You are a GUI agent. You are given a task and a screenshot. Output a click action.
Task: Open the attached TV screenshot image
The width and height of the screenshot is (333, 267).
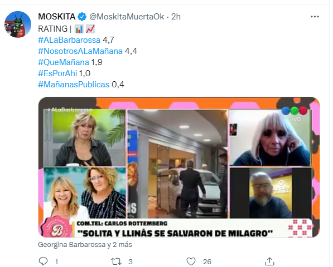(179, 167)
